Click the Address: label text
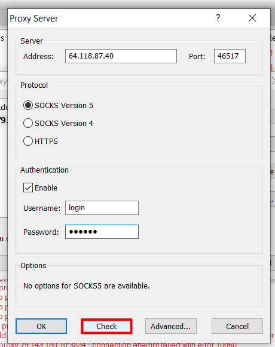275x347 pixels. pyautogui.click(x=38, y=56)
